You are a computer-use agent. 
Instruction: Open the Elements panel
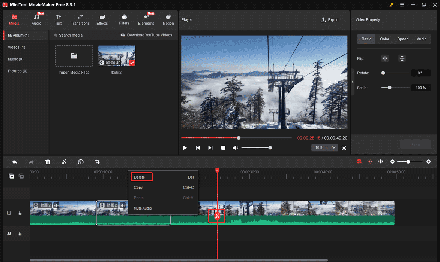[x=146, y=19]
